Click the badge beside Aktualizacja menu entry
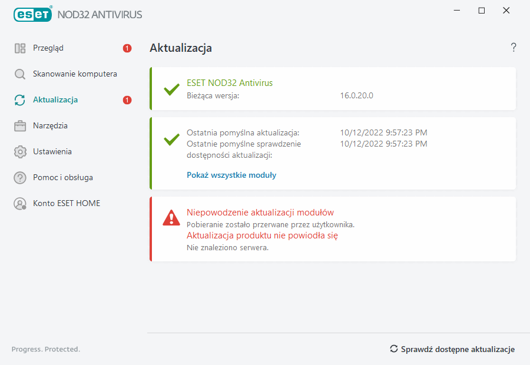The image size is (530, 365). 127,100
